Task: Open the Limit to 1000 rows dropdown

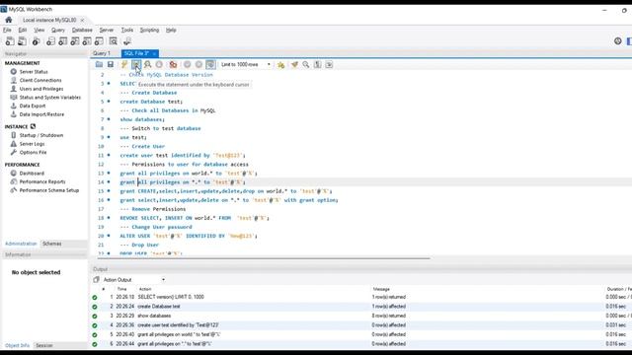Action: point(246,64)
